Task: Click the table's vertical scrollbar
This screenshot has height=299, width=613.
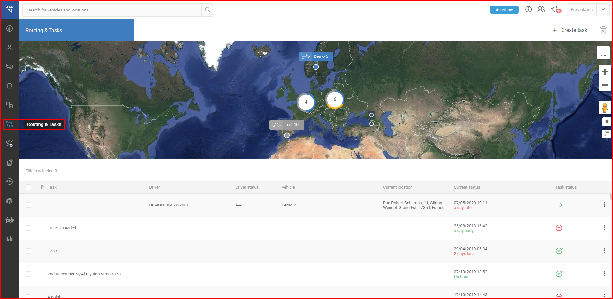Action: pyautogui.click(x=611, y=197)
